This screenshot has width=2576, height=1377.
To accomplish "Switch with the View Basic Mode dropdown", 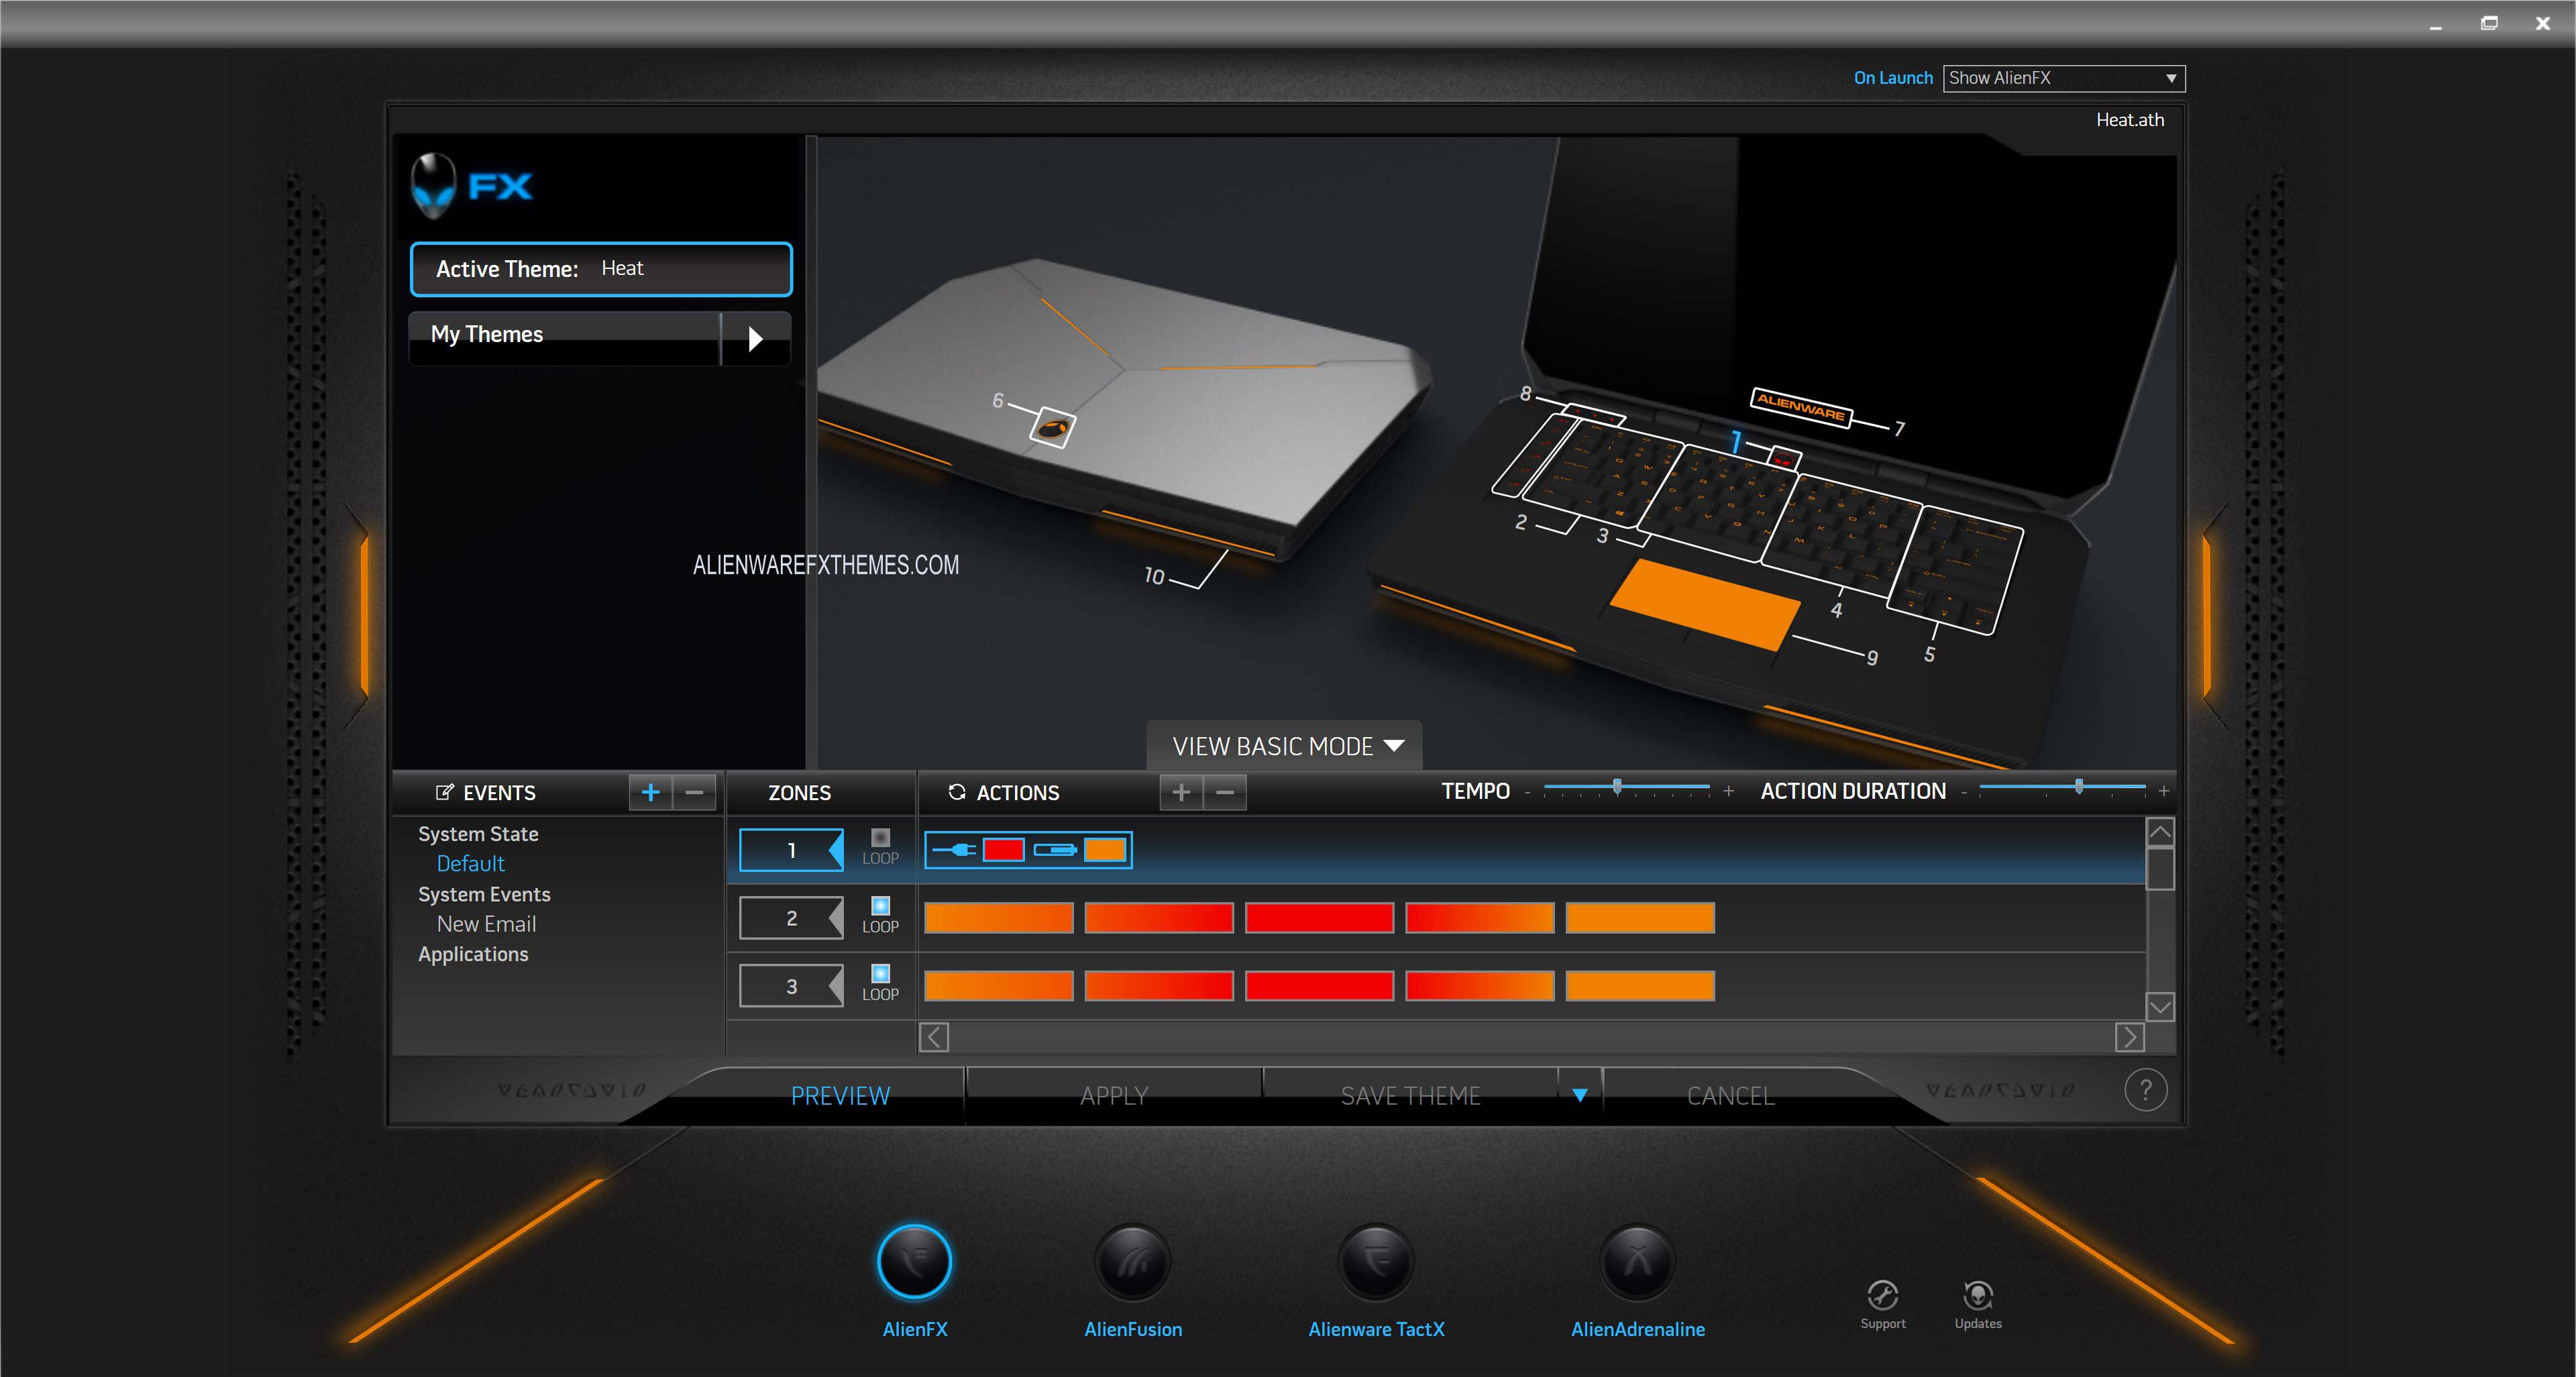I will click(1285, 746).
